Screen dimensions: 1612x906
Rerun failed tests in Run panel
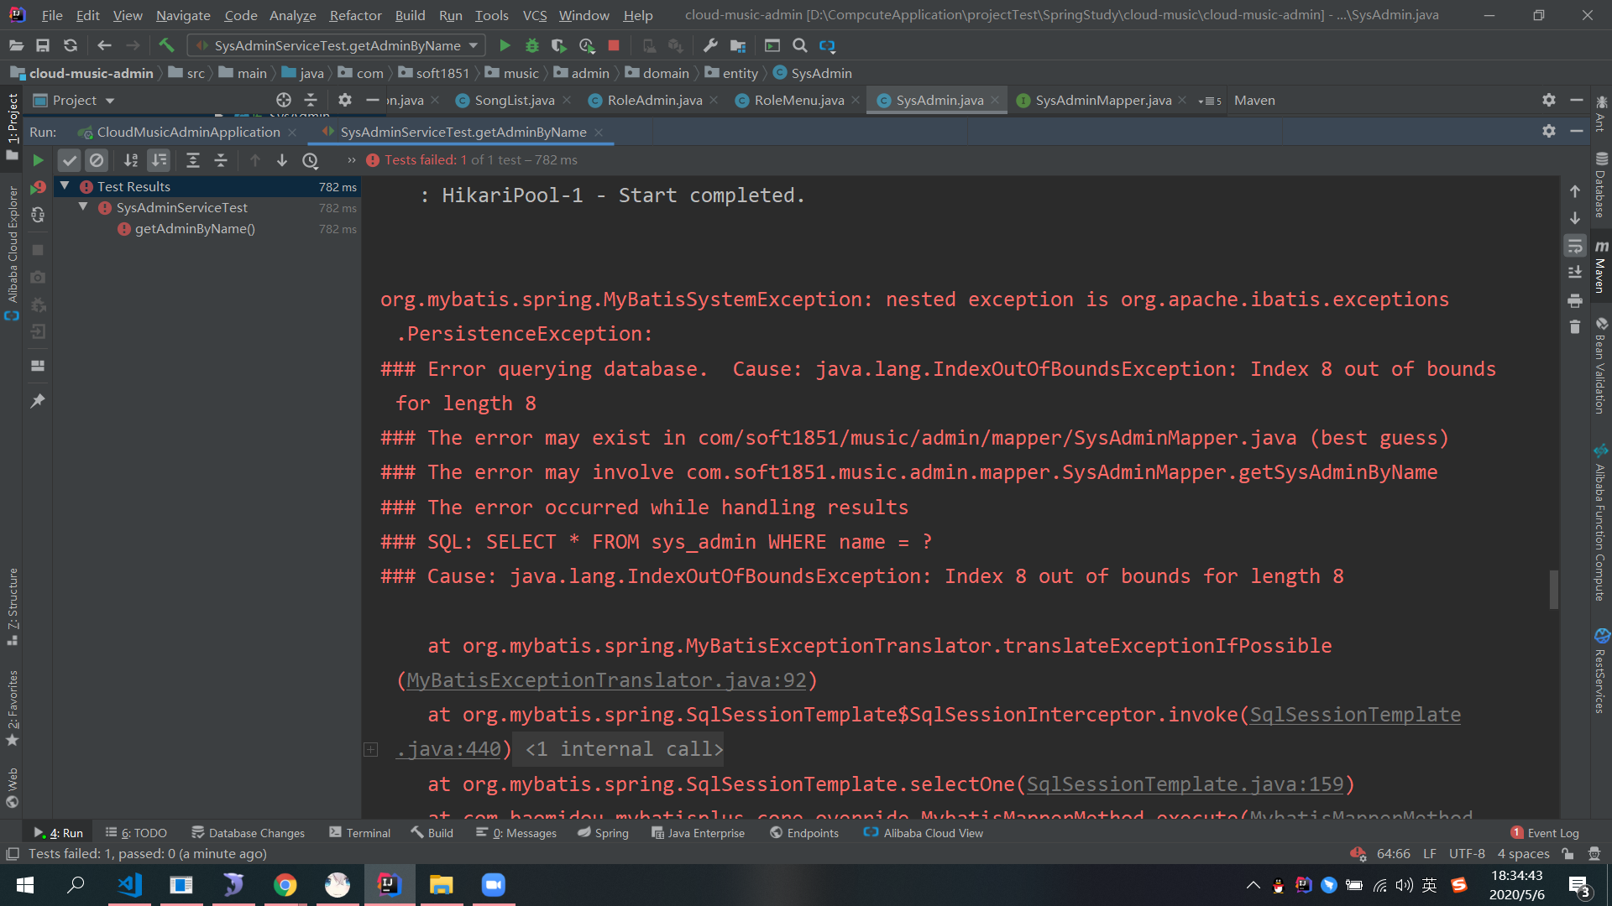pyautogui.click(x=38, y=187)
